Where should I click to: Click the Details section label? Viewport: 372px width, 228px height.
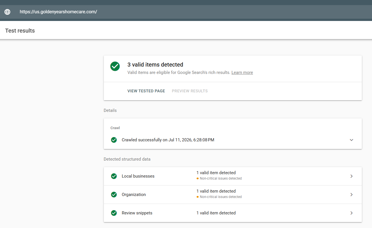coord(110,110)
